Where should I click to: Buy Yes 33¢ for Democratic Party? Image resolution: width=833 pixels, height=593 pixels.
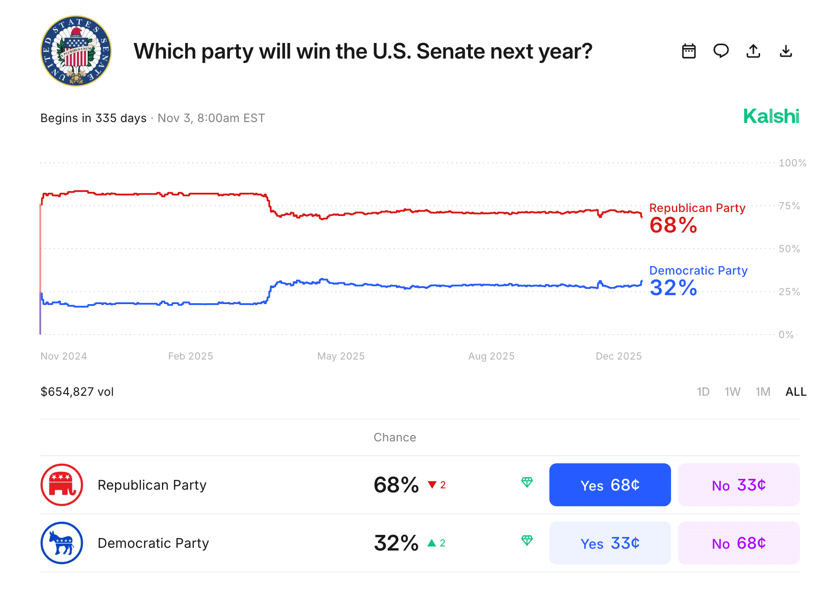(x=610, y=543)
